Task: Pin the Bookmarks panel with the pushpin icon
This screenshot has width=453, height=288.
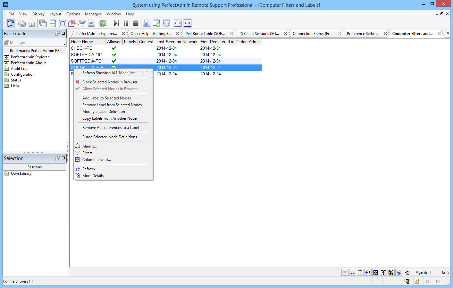Action: [x=57, y=33]
